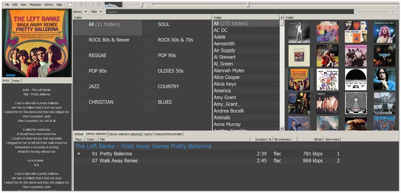Select Andrea Bocelli in the artist list
The width and height of the screenshot is (401, 193).
[x=246, y=111]
